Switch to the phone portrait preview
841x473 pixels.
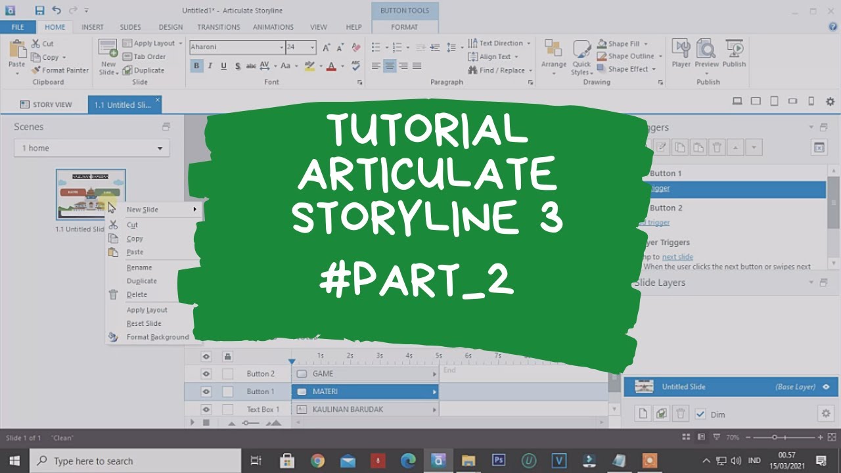click(811, 102)
